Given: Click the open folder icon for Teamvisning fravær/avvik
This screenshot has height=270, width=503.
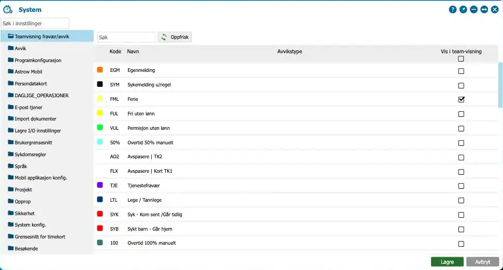Looking at the screenshot, I should (11, 36).
